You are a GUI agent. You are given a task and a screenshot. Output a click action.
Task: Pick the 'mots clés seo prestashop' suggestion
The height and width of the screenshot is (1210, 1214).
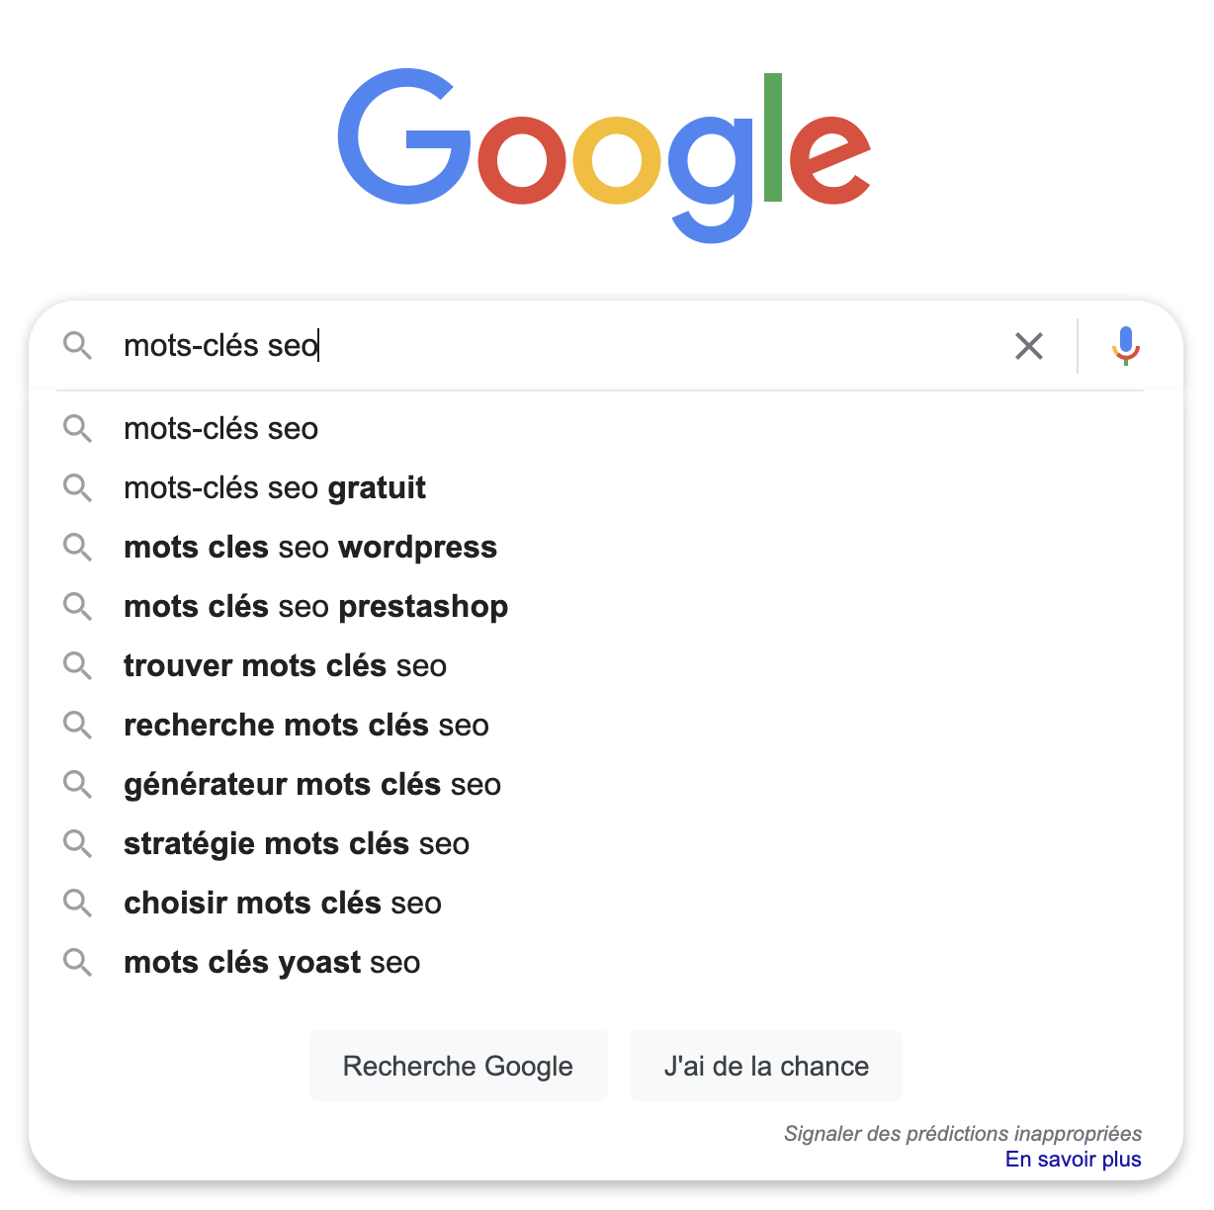click(315, 606)
